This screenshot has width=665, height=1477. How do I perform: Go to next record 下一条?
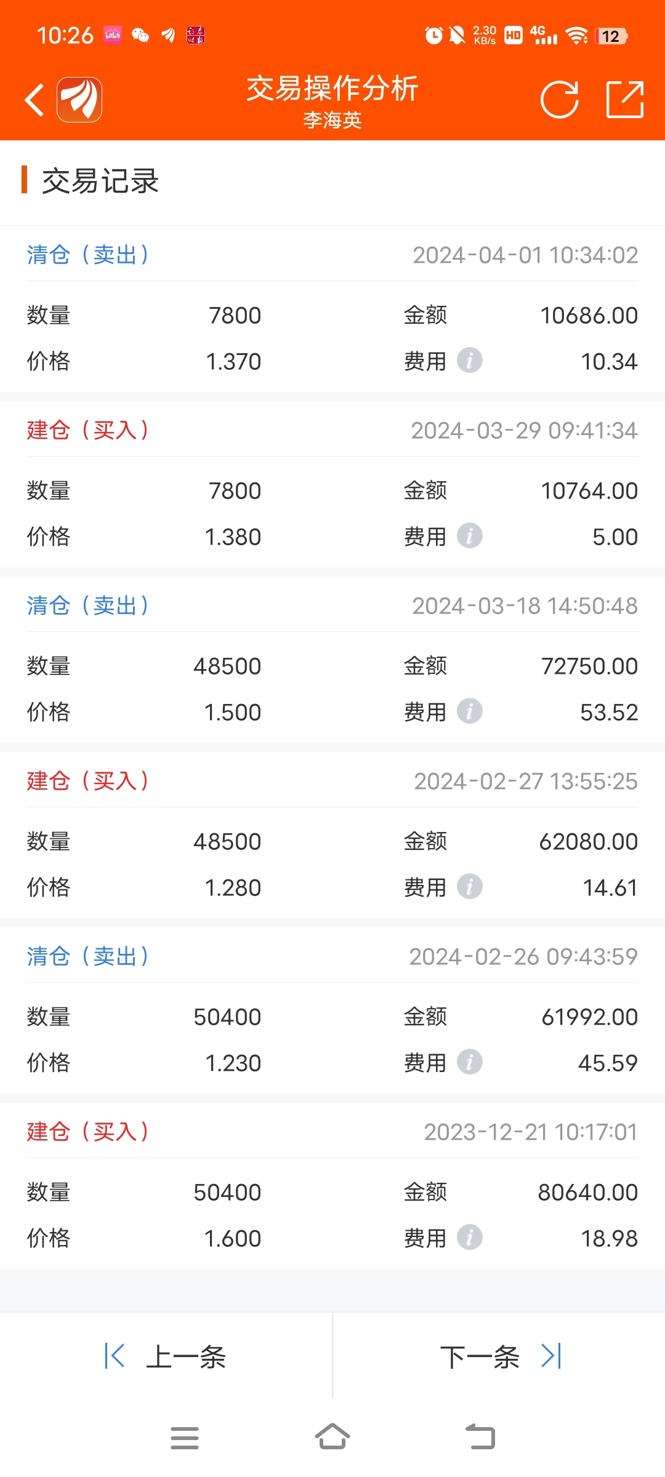[500, 1356]
